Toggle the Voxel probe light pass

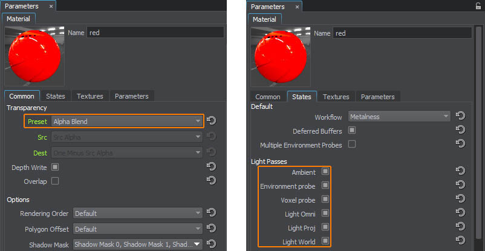(326, 199)
